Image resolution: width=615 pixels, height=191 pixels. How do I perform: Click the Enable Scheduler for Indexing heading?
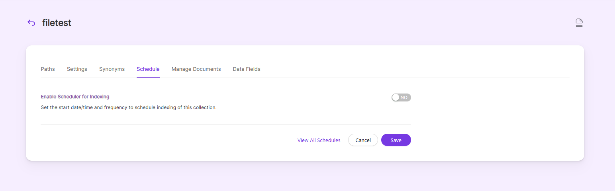(x=75, y=96)
